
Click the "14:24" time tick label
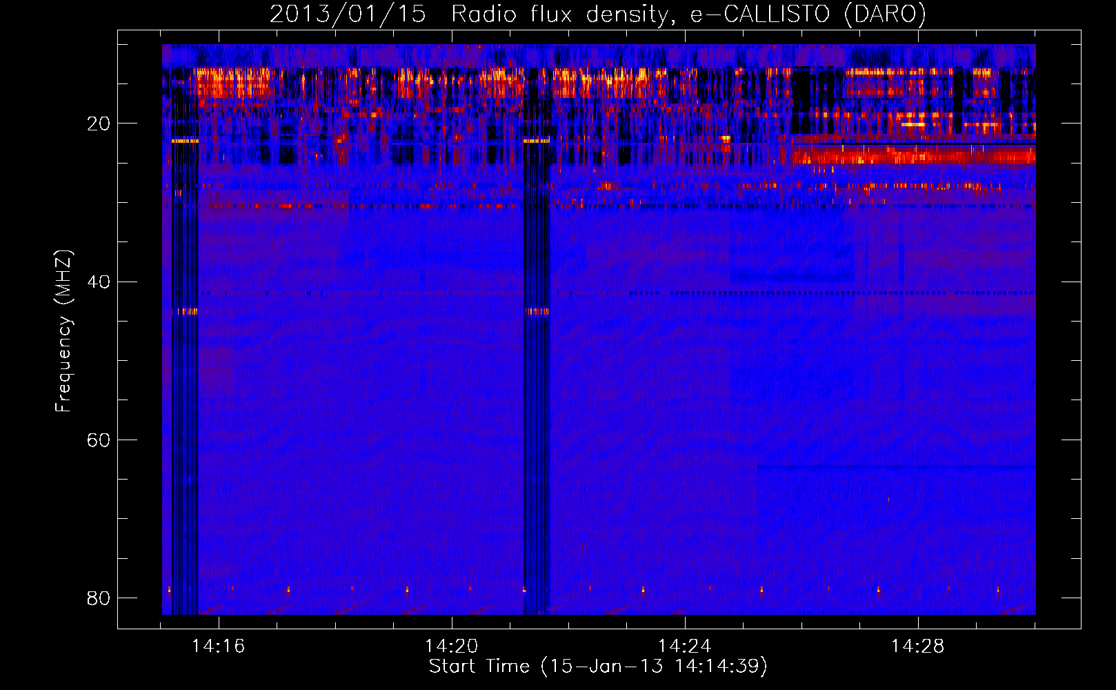tap(684, 647)
